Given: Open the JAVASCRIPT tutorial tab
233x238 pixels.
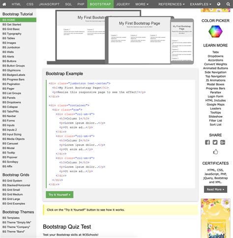Looking at the screenshot, I should point(49,4).
